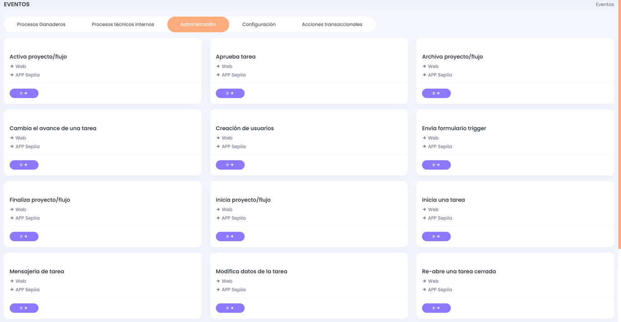Click Ir button under Mensajería de tarea

[x=24, y=308]
